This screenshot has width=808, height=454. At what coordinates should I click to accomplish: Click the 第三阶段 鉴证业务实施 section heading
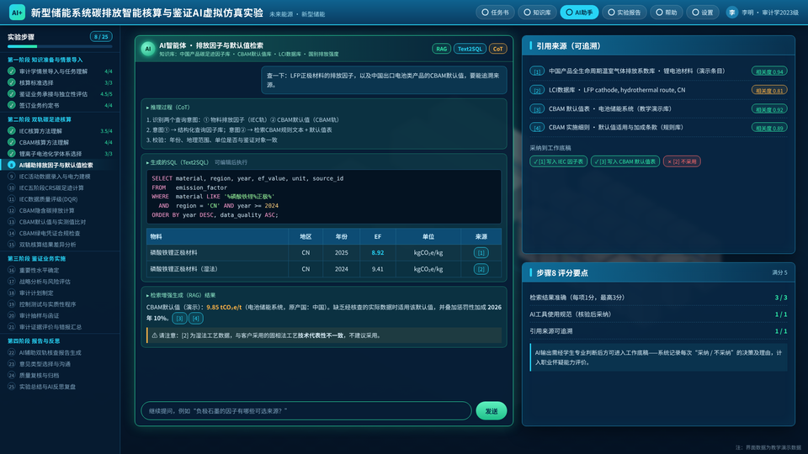tap(36, 259)
